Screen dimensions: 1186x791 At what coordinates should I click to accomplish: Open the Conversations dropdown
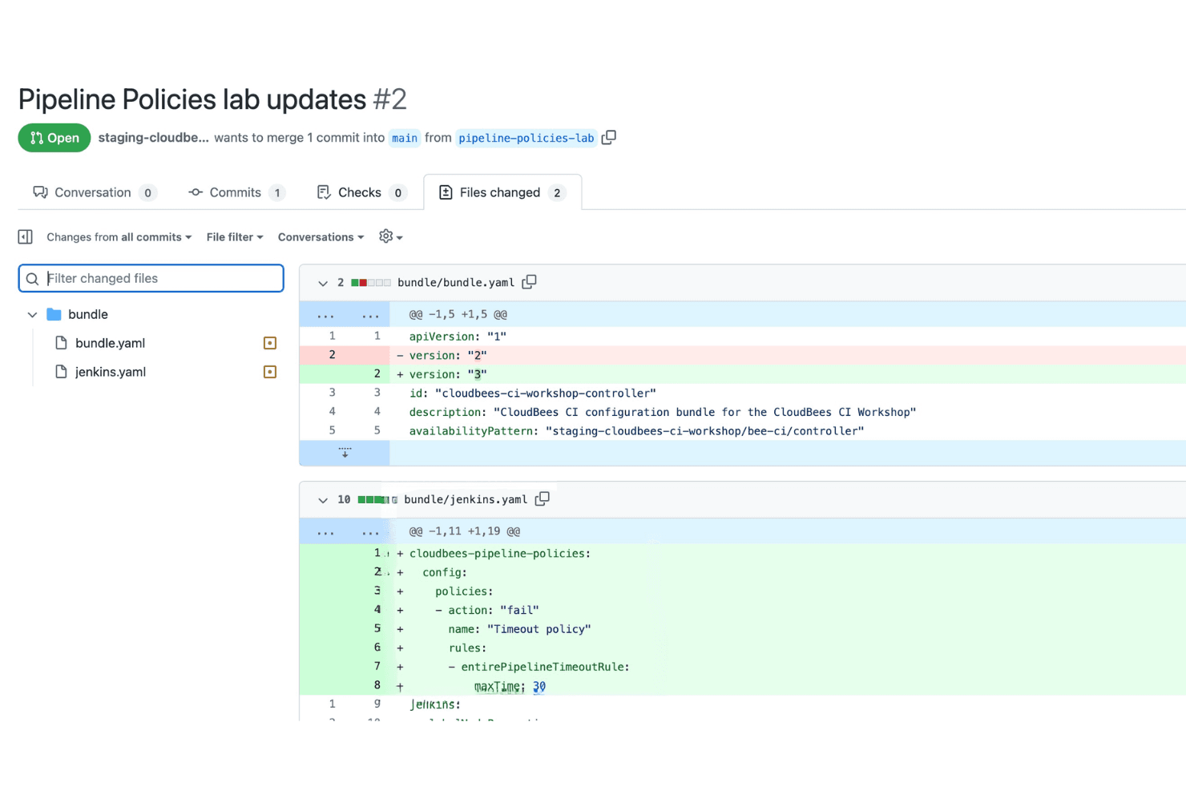tap(321, 237)
